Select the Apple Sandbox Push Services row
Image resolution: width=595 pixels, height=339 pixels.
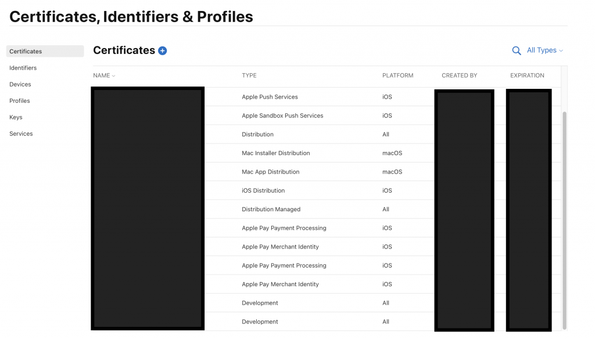pos(282,116)
